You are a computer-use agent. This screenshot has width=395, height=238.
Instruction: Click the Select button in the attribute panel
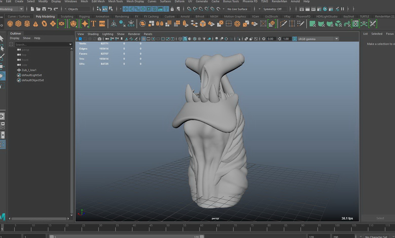click(380, 218)
